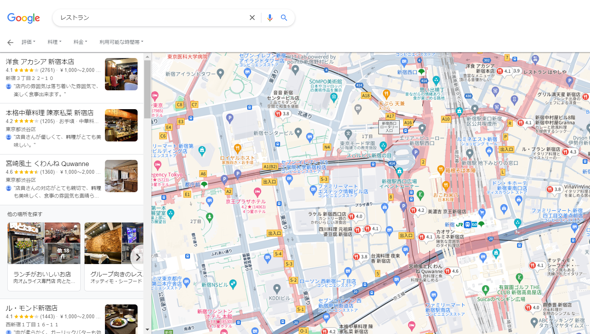
Task: Click the Google logo
Action: click(23, 18)
